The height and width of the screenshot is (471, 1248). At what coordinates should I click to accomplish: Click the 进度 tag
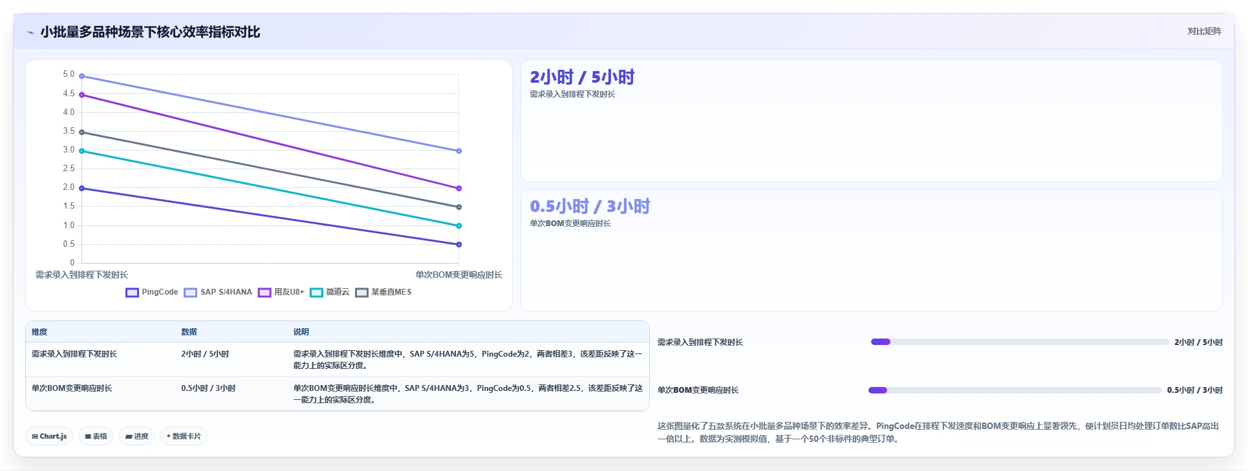(136, 436)
